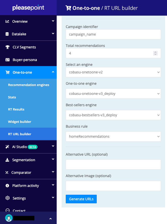Open the Select an engine dropdown
167x224 pixels.
click(113, 72)
